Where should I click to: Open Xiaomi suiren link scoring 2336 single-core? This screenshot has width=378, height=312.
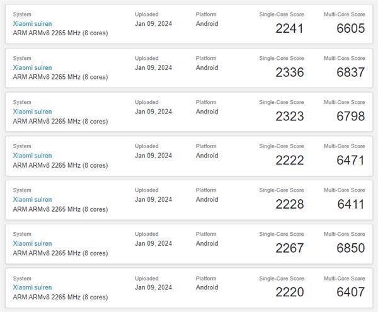click(x=32, y=67)
